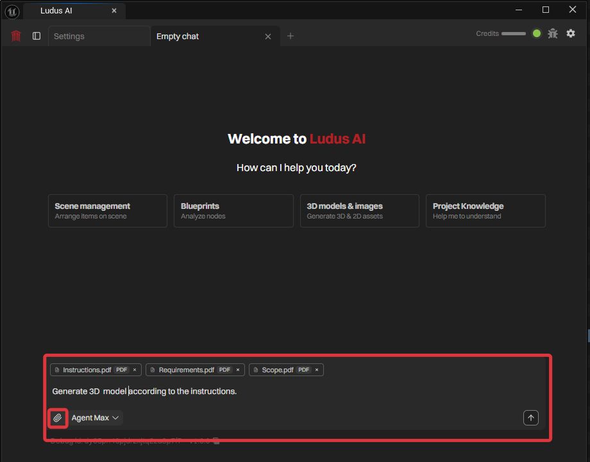
Task: Select the Ludus AI window tab
Action: tap(74, 11)
